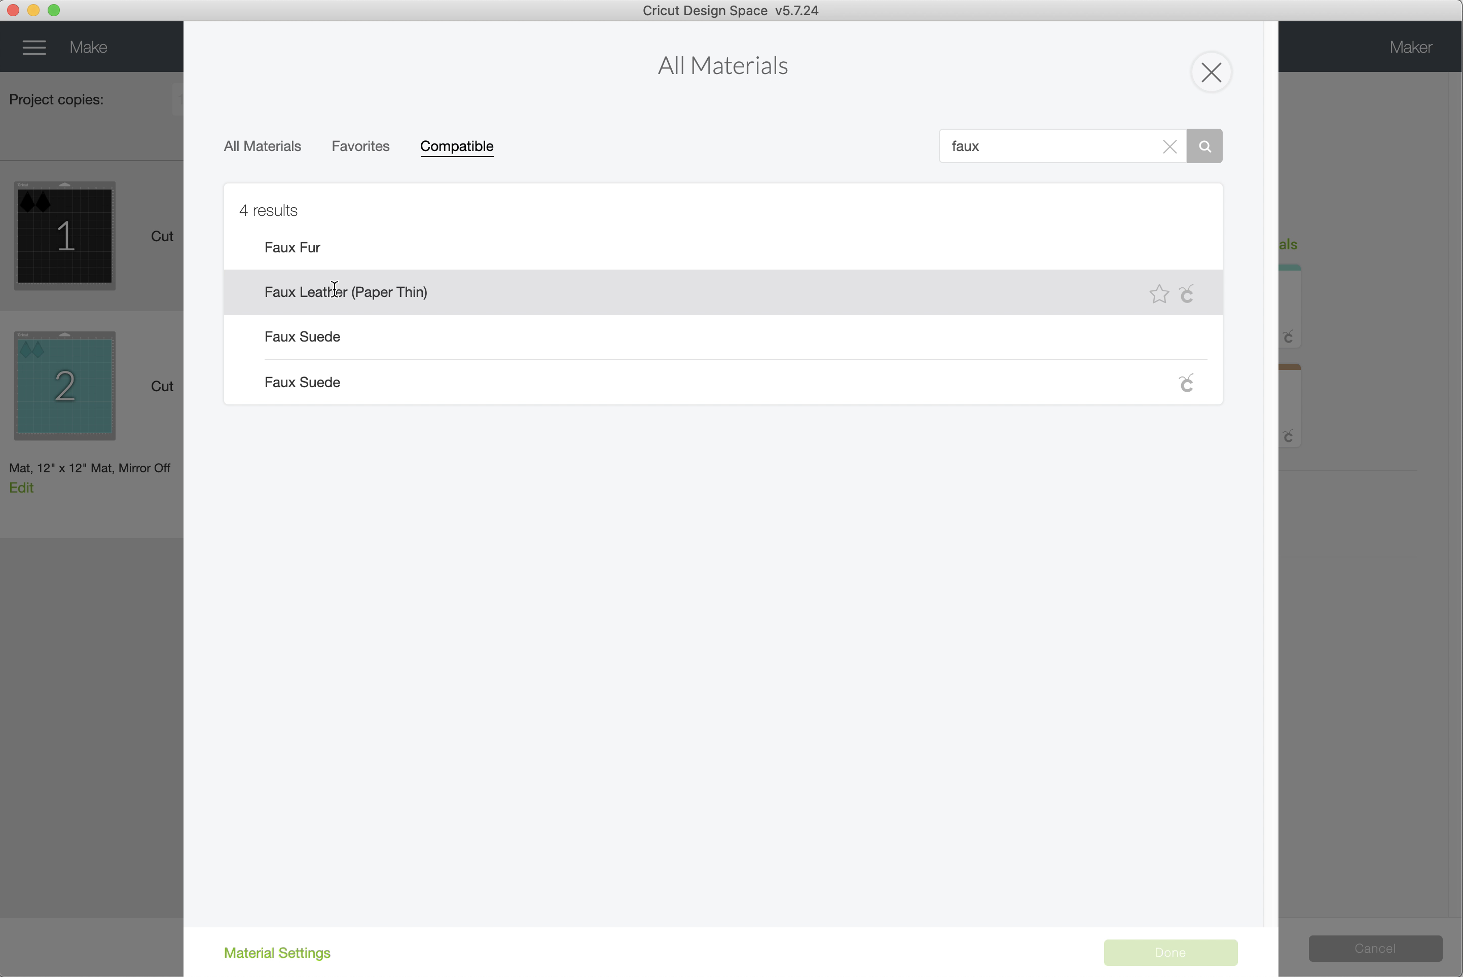Click the Mat, 12" x 12" Mat, Mirror Off text
This screenshot has height=977, width=1463.
tap(90, 468)
